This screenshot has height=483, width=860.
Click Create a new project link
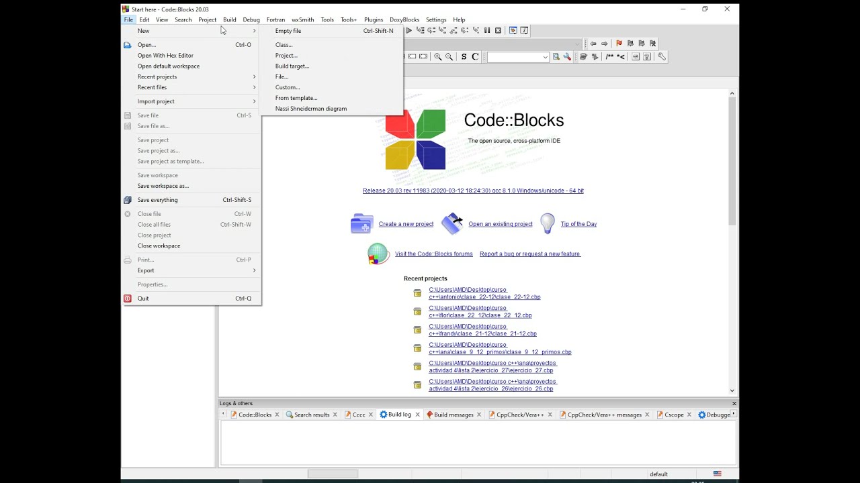(x=406, y=224)
